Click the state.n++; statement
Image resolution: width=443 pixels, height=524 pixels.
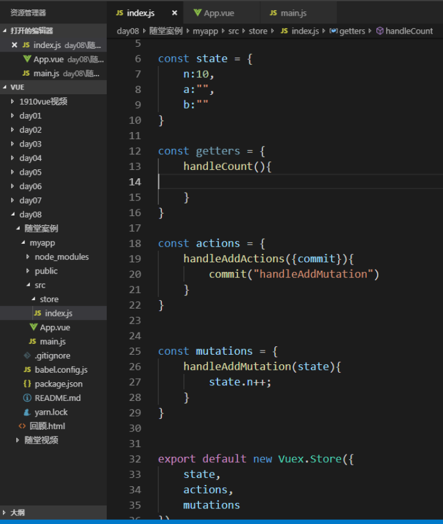coord(240,382)
